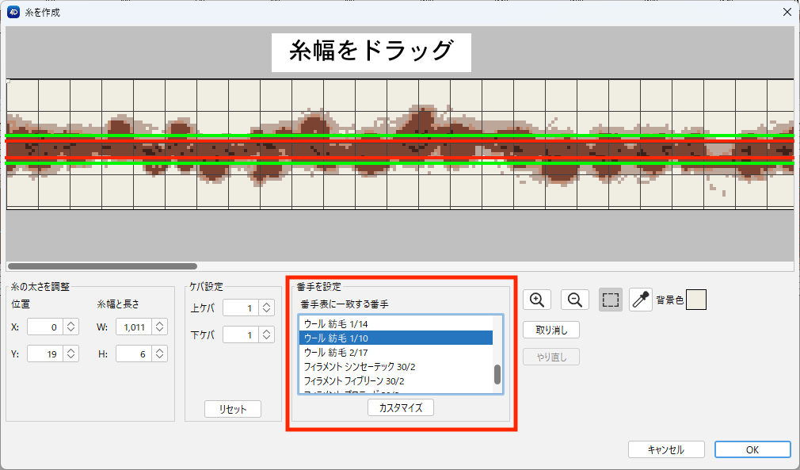Image resolution: width=800 pixels, height=470 pixels.
Task: Click the やり直し redo button
Action: point(551,357)
